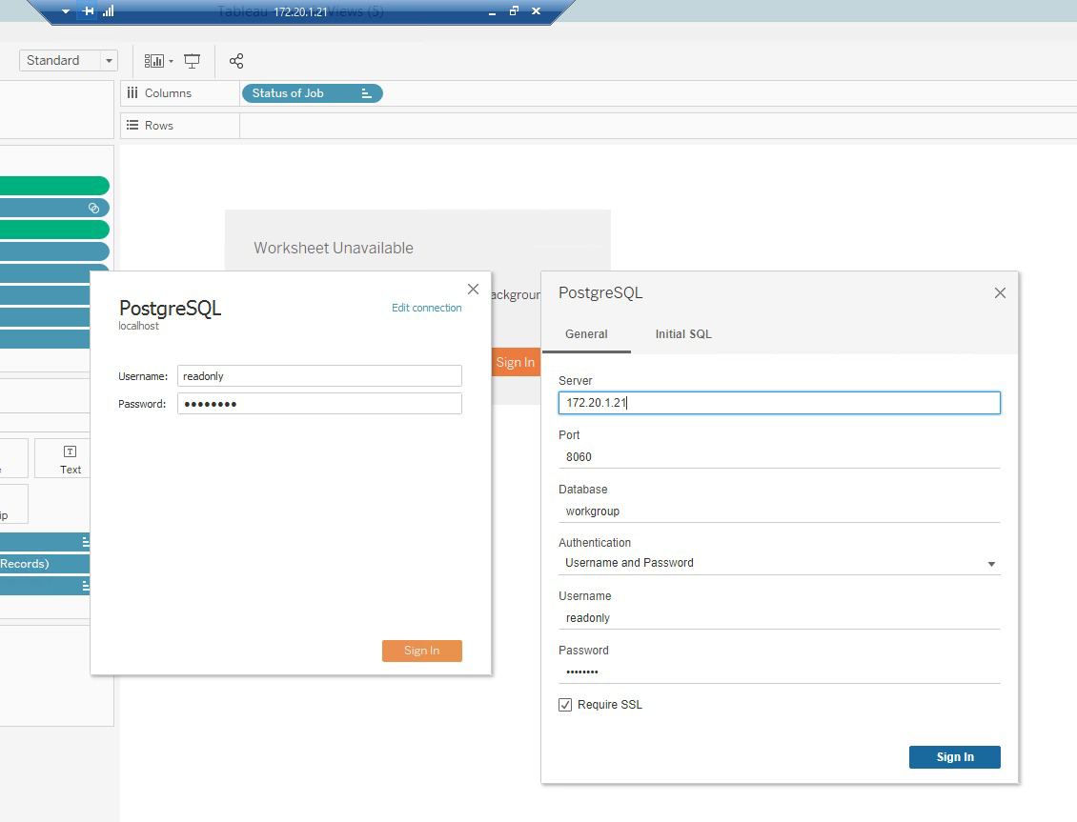Open the remote session bar dropdown arrow
Viewport: 1077px width, 822px height.
tap(66, 11)
